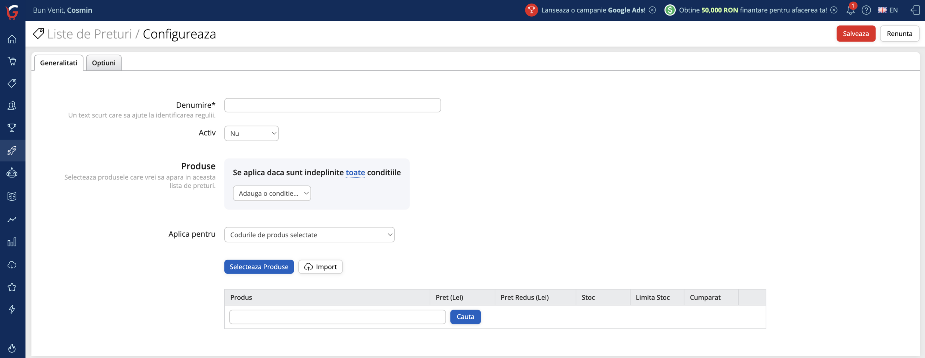Open the trophy sidebar icon
925x358 pixels.
tap(12, 128)
